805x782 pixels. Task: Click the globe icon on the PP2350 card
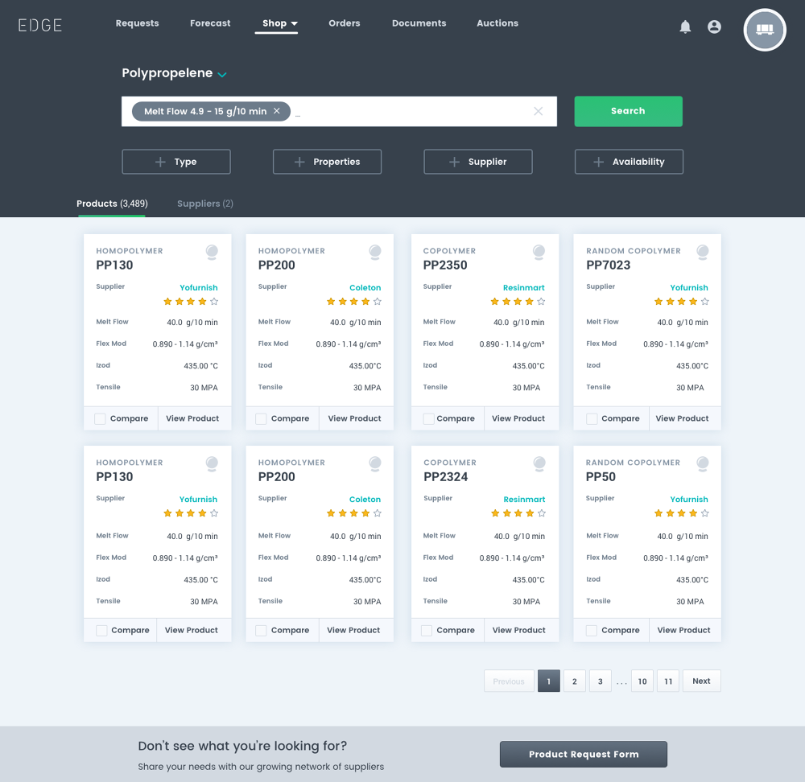539,253
